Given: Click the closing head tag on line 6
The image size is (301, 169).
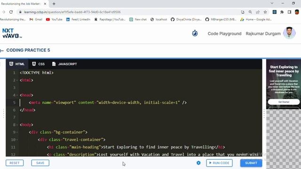Looking at the screenshot, I should [27, 110].
